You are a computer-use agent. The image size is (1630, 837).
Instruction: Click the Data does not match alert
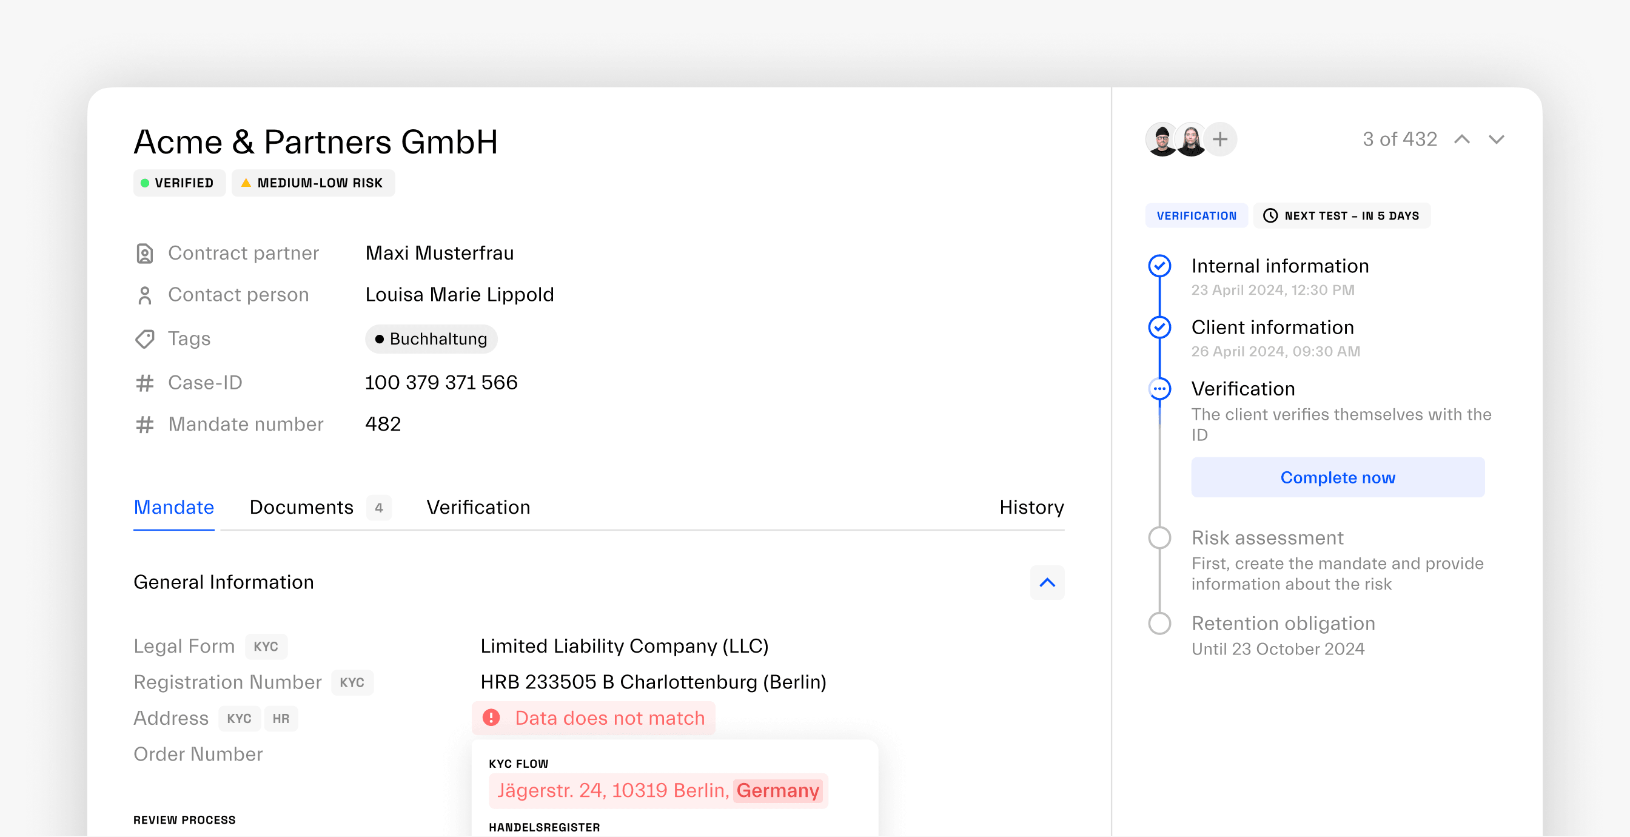pyautogui.click(x=594, y=718)
